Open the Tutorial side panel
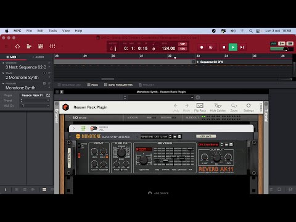Screen dimensions: 296x222 [x=266, y=115]
